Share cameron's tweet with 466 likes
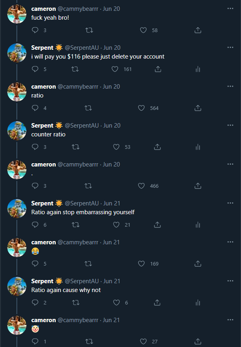241x347 pixels. 198,186
